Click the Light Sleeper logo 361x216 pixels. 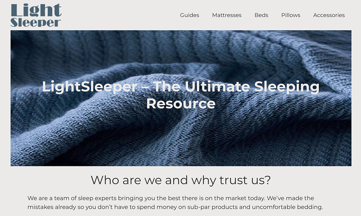click(x=36, y=15)
